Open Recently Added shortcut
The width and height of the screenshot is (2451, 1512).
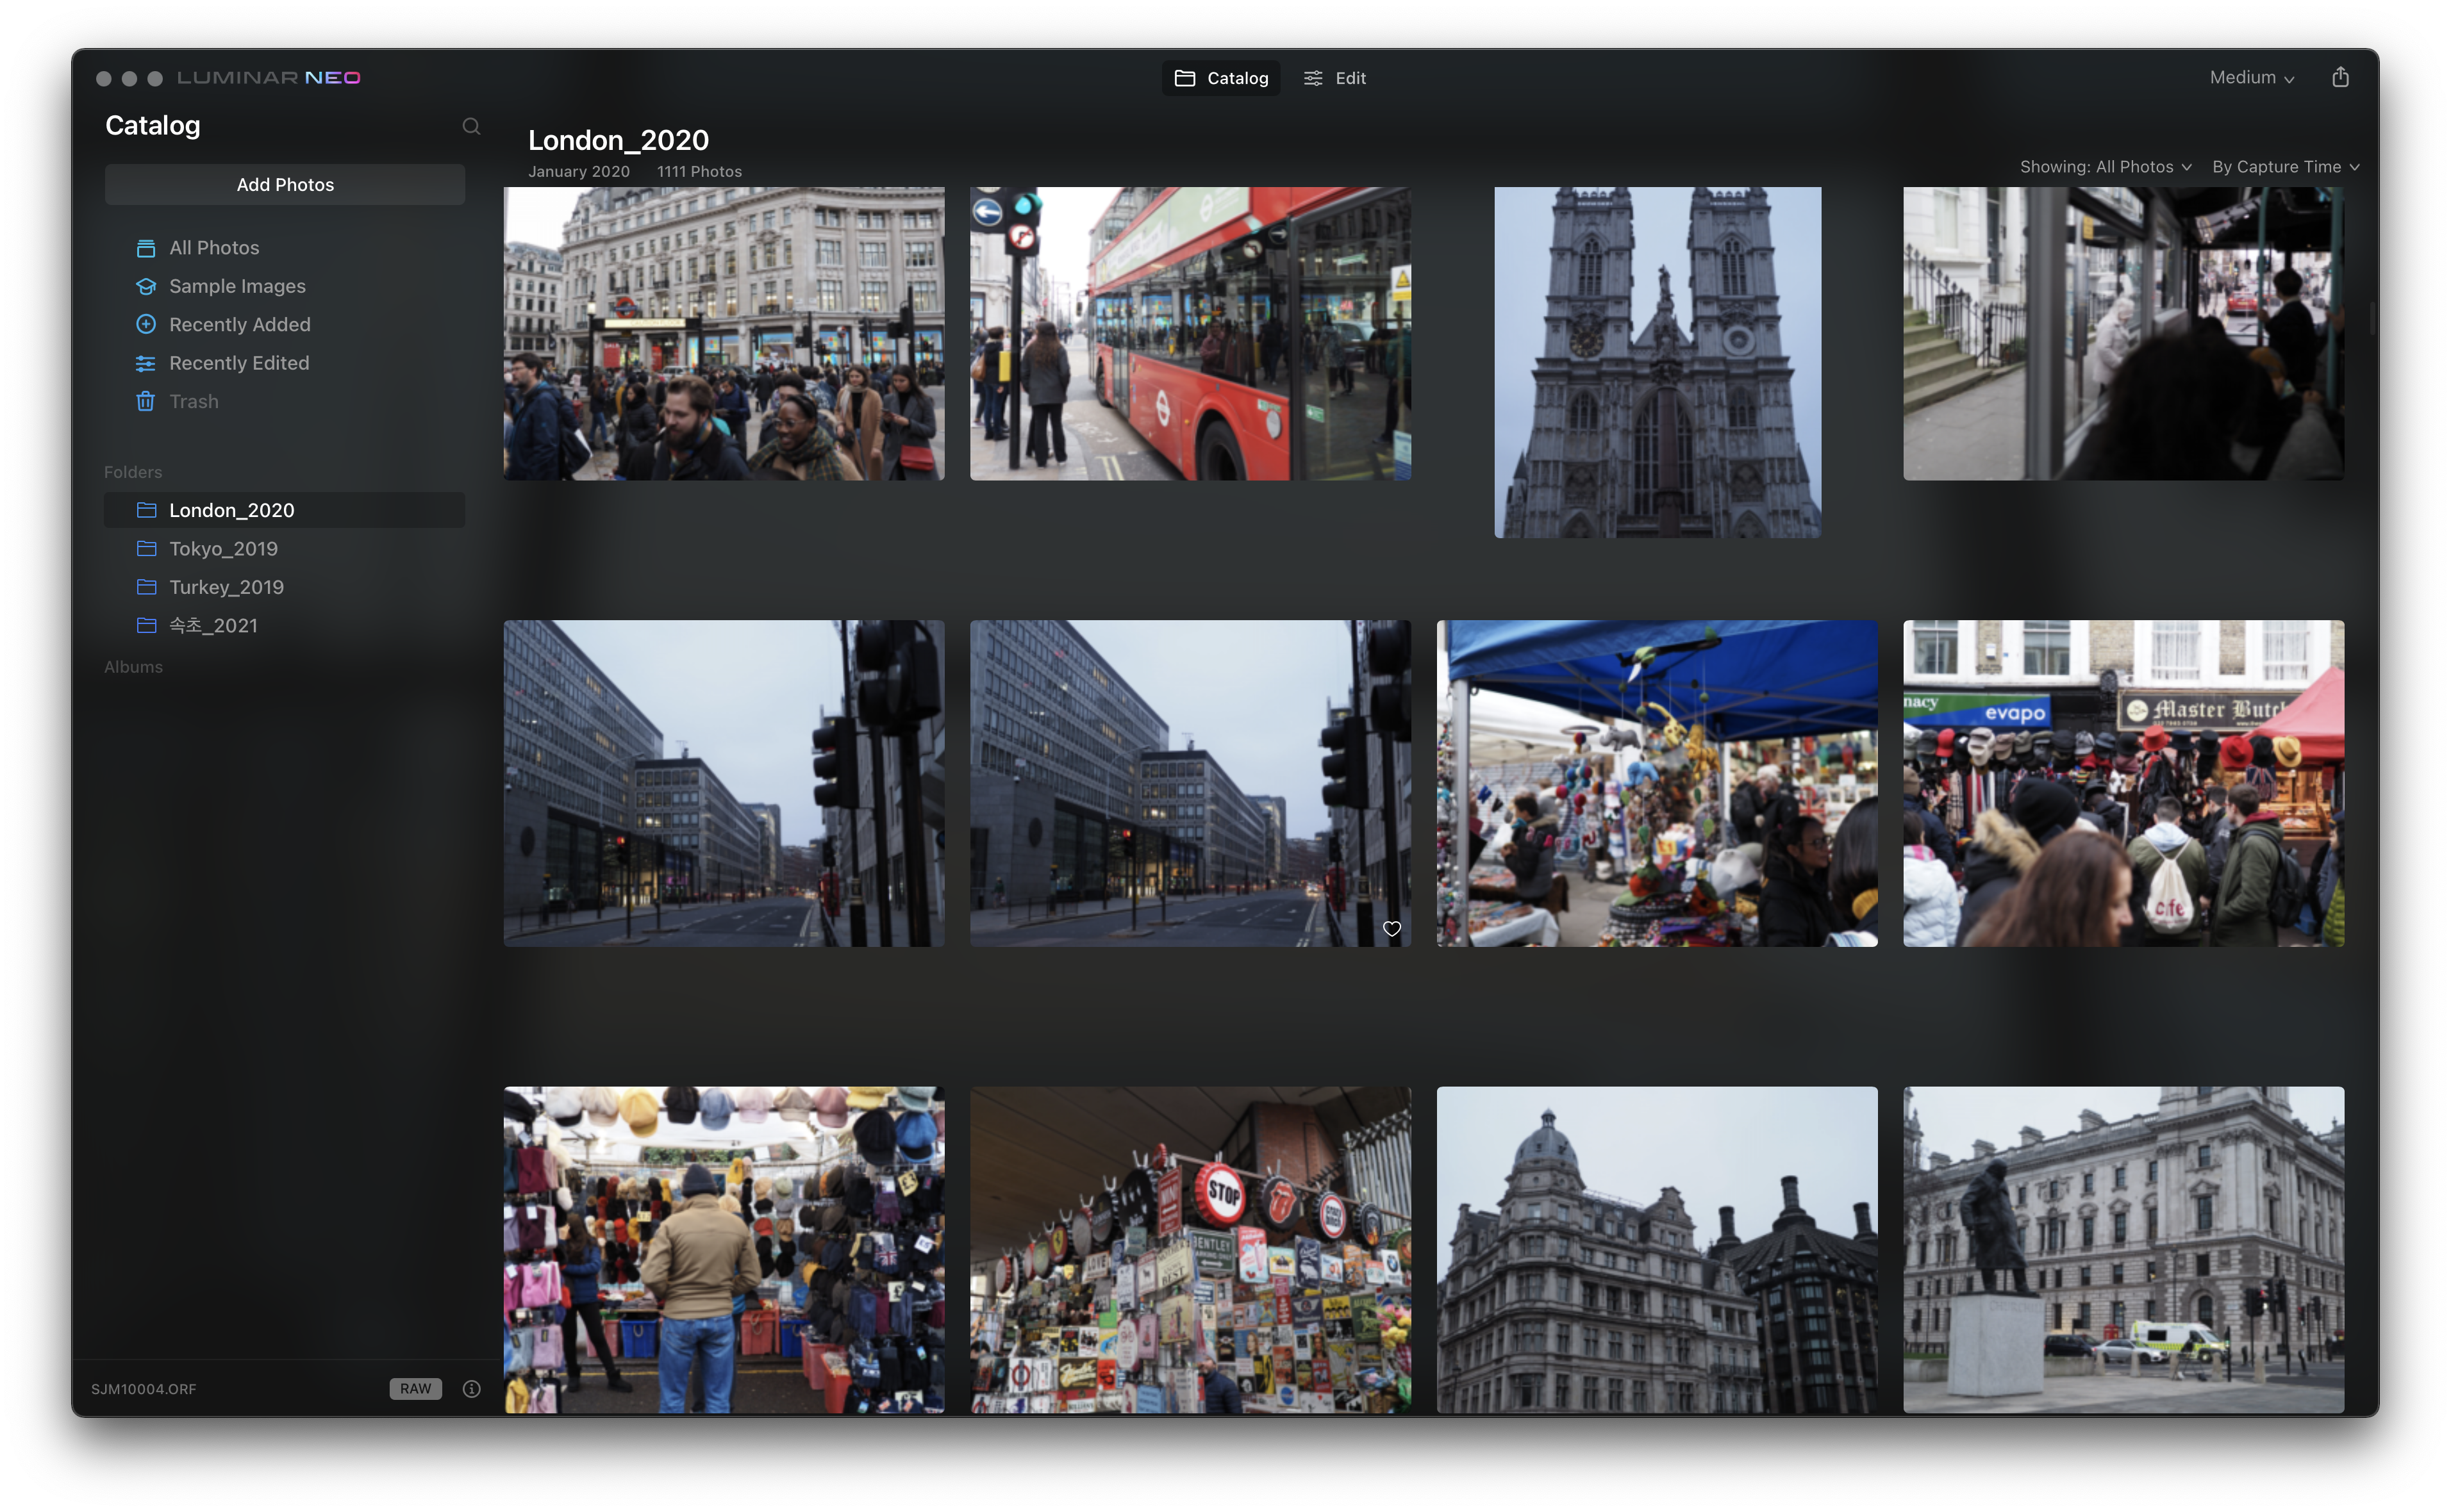coord(239,324)
